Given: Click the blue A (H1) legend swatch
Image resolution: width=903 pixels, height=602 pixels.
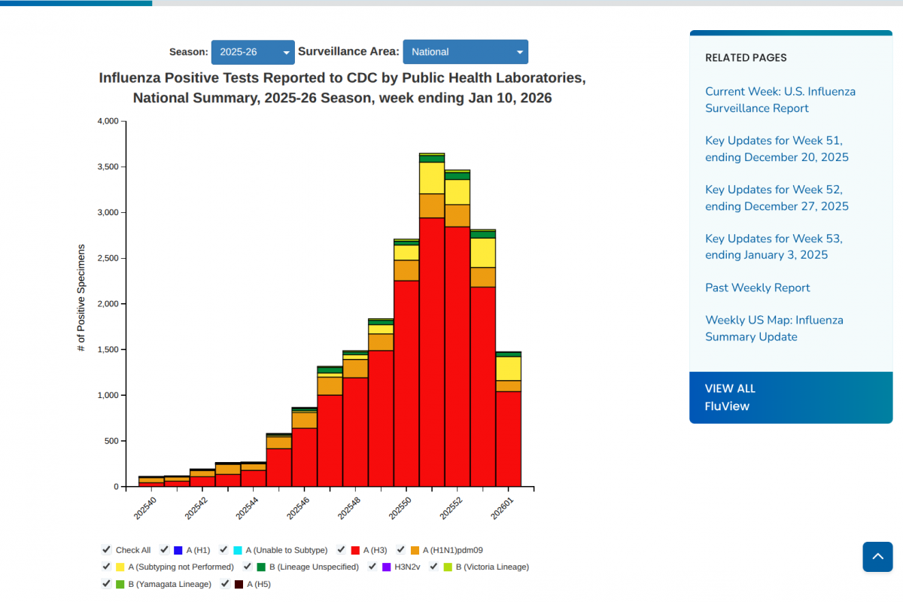Looking at the screenshot, I should (178, 550).
